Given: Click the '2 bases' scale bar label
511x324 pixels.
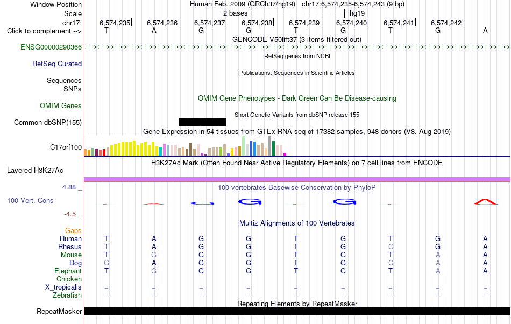Looking at the screenshot, I should click(x=235, y=13).
